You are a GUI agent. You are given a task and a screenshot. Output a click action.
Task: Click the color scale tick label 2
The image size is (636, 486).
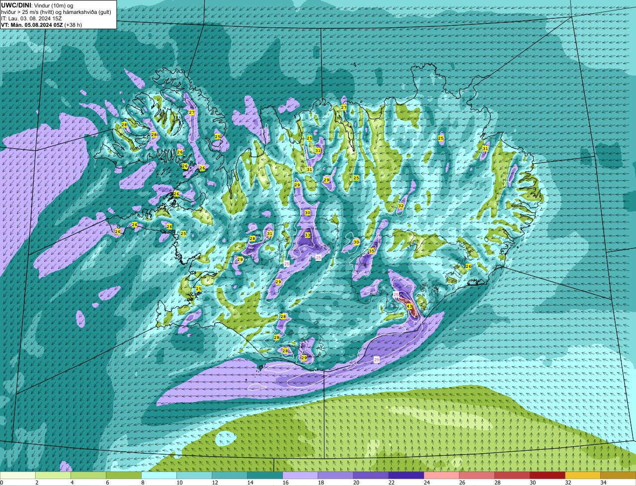pyautogui.click(x=37, y=483)
